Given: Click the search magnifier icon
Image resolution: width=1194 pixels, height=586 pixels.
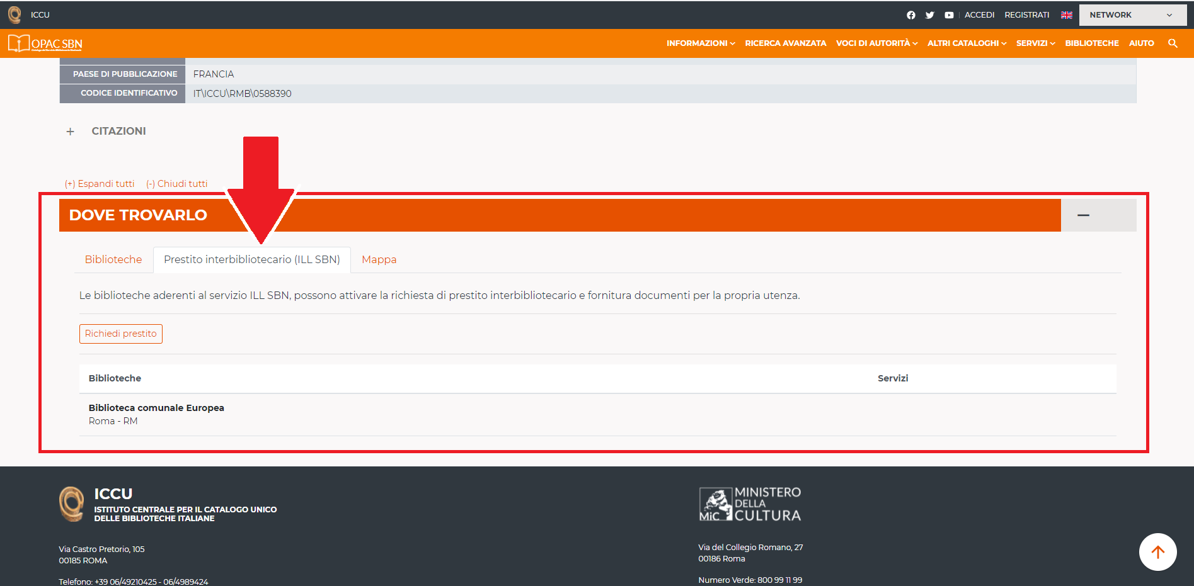Looking at the screenshot, I should pyautogui.click(x=1173, y=43).
